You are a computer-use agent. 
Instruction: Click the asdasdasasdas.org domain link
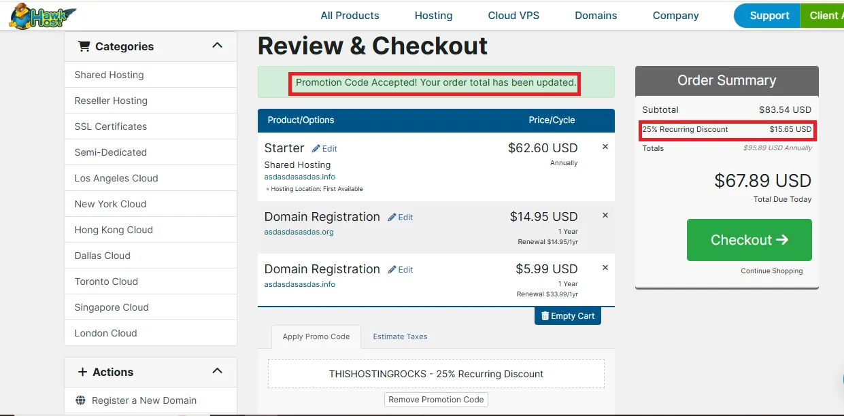click(299, 232)
